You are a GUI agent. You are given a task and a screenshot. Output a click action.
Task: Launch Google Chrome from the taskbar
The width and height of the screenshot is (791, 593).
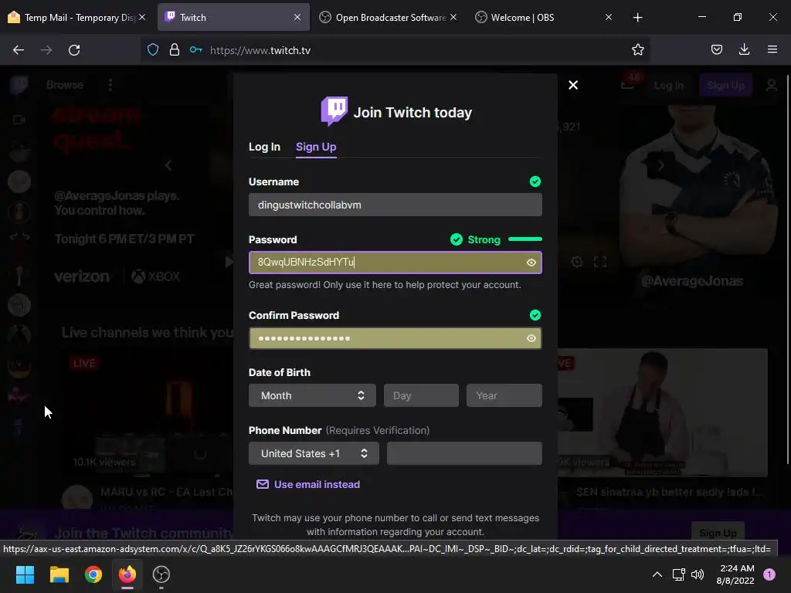[93, 574]
